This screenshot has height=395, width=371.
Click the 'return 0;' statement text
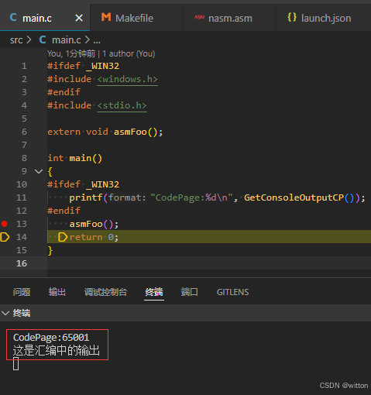[94, 237]
